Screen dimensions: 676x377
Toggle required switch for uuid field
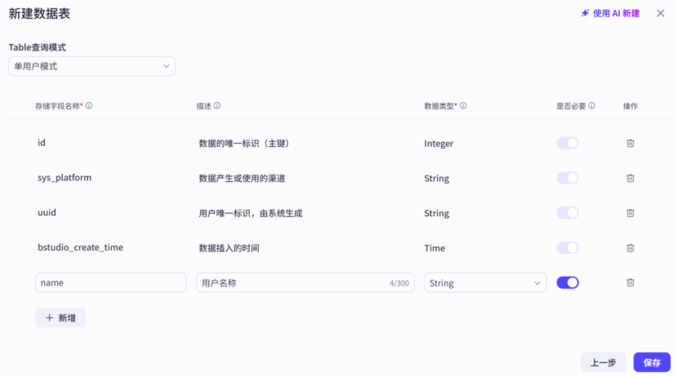pyautogui.click(x=567, y=213)
